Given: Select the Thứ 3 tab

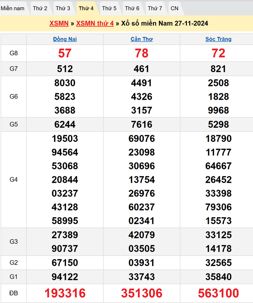Looking at the screenshot, I should tap(63, 8).
